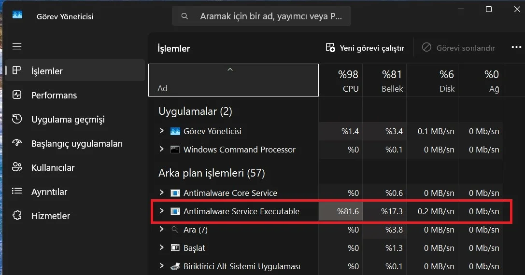Open the Uygulama geçmişi tab
The width and height of the screenshot is (525, 275).
coord(75,119)
